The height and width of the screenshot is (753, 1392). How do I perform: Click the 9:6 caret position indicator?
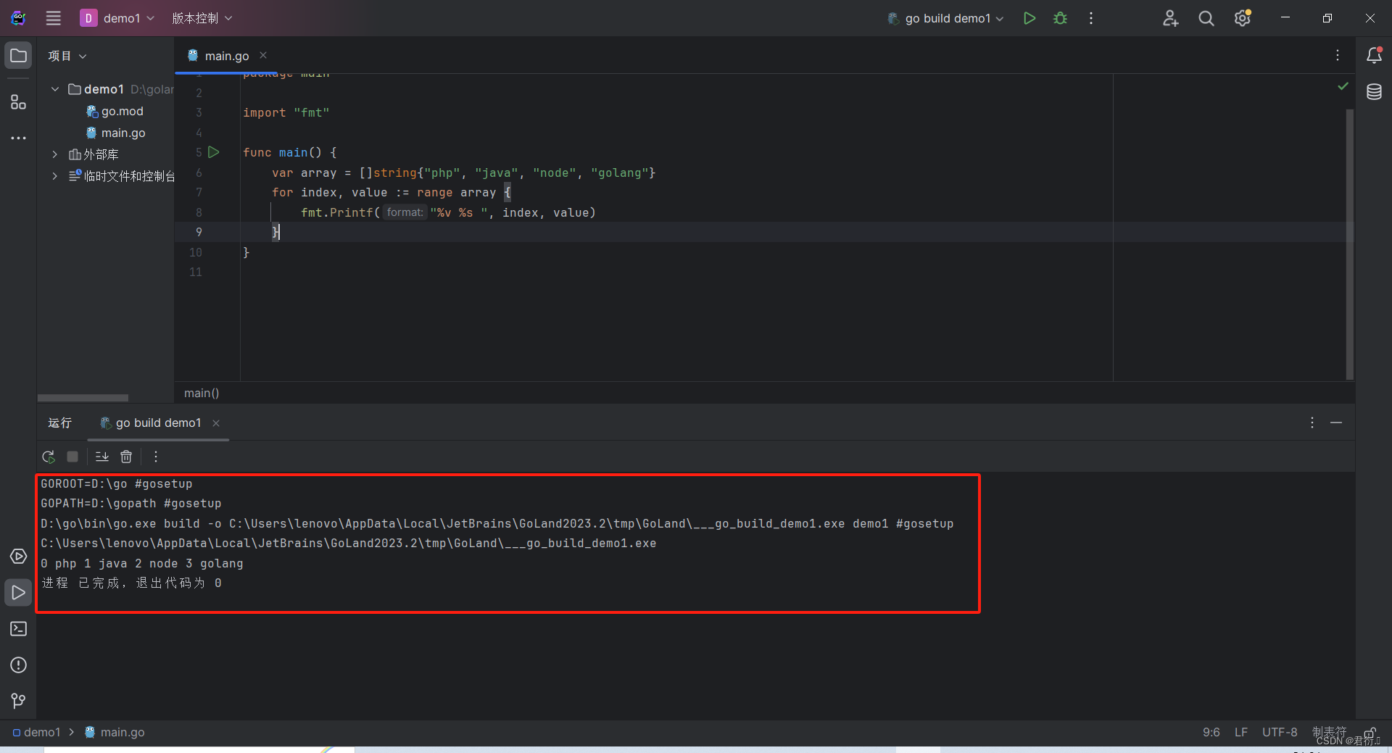1211,732
